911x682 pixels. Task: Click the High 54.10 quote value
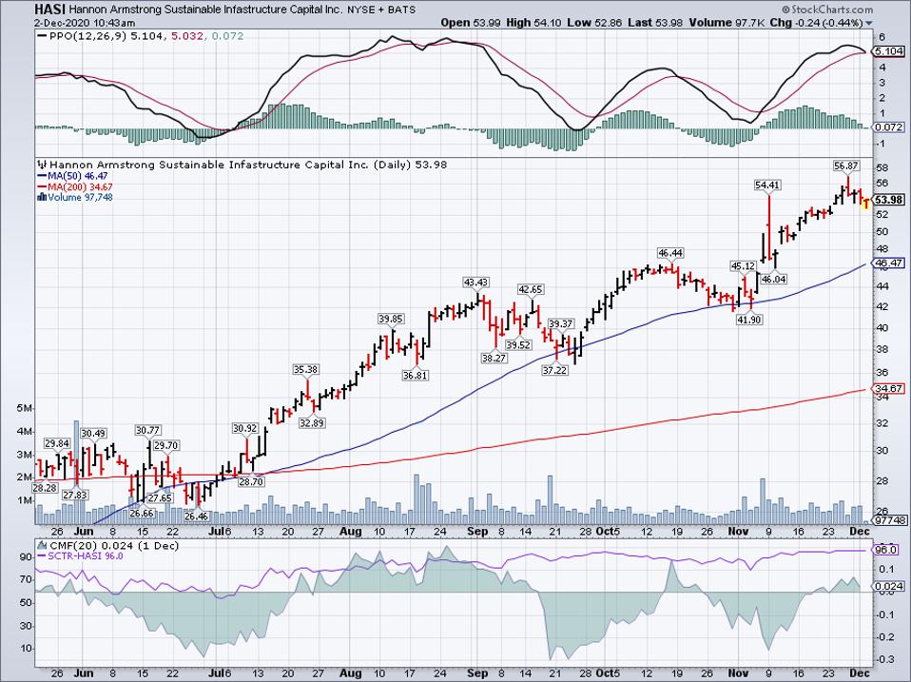point(534,23)
